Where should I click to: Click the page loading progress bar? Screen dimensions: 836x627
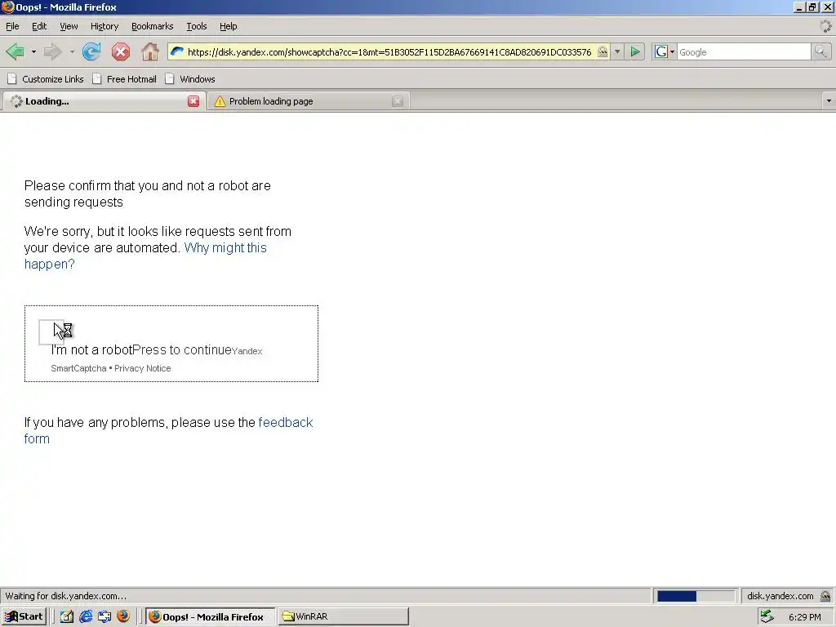point(696,596)
